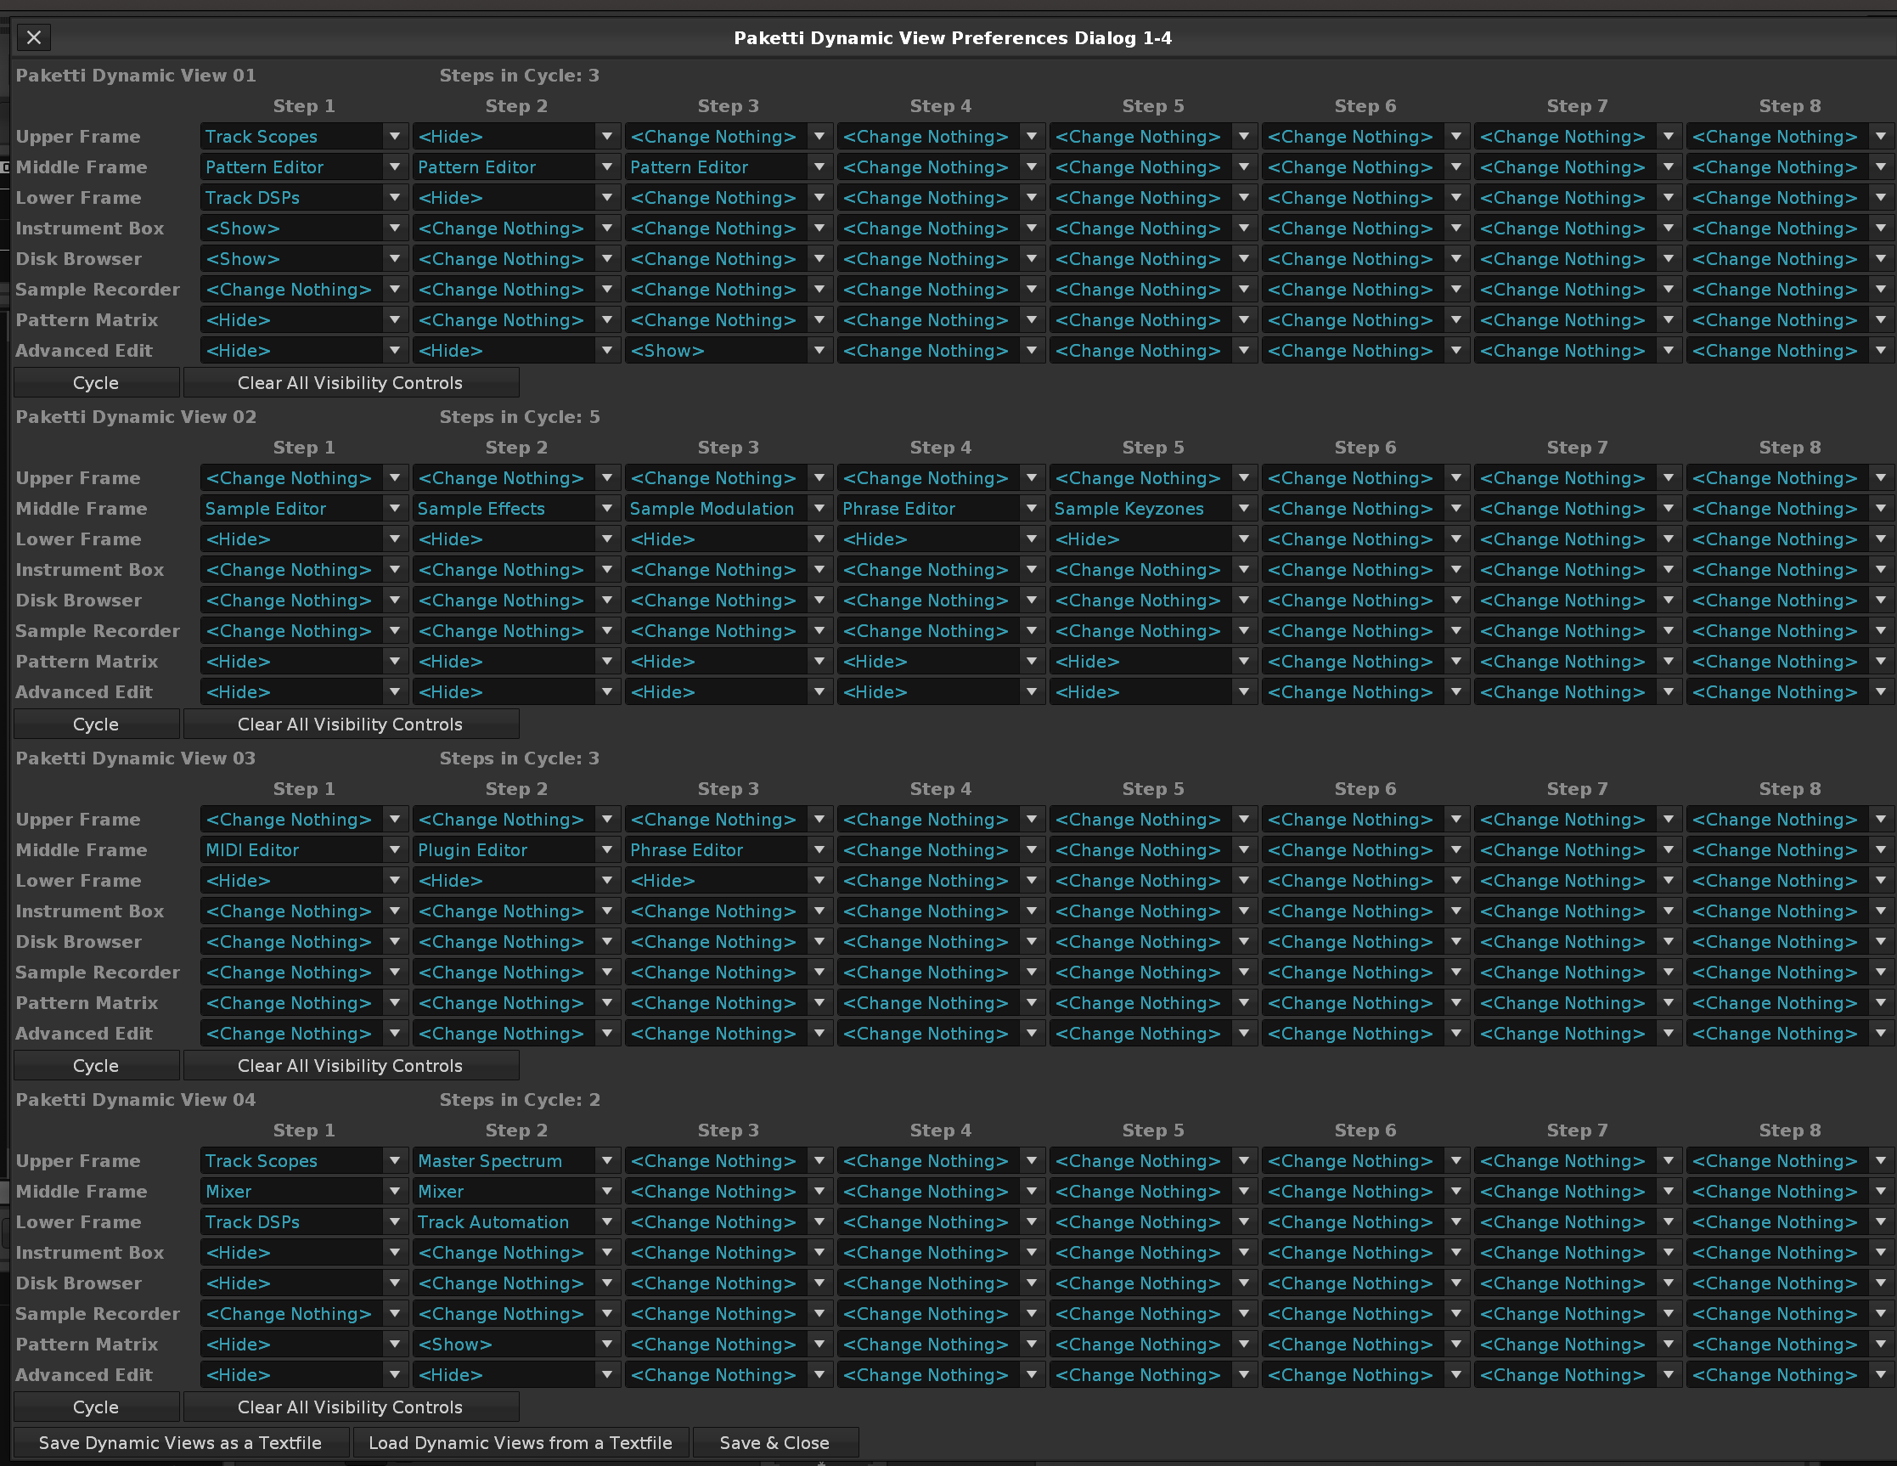This screenshot has height=1466, width=1897.
Task: Click Cycle button under Dynamic View 01
Action: click(x=96, y=382)
